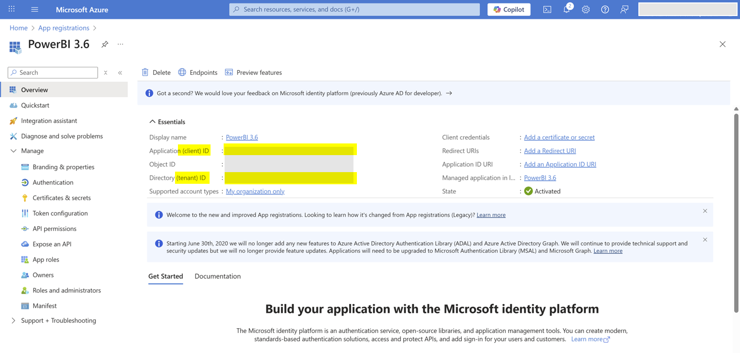The image size is (740, 353).
Task: Click Add a Redirect URI link
Action: pyautogui.click(x=550, y=151)
